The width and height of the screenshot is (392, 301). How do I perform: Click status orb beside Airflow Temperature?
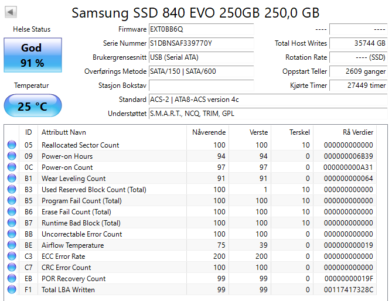click(x=12, y=245)
